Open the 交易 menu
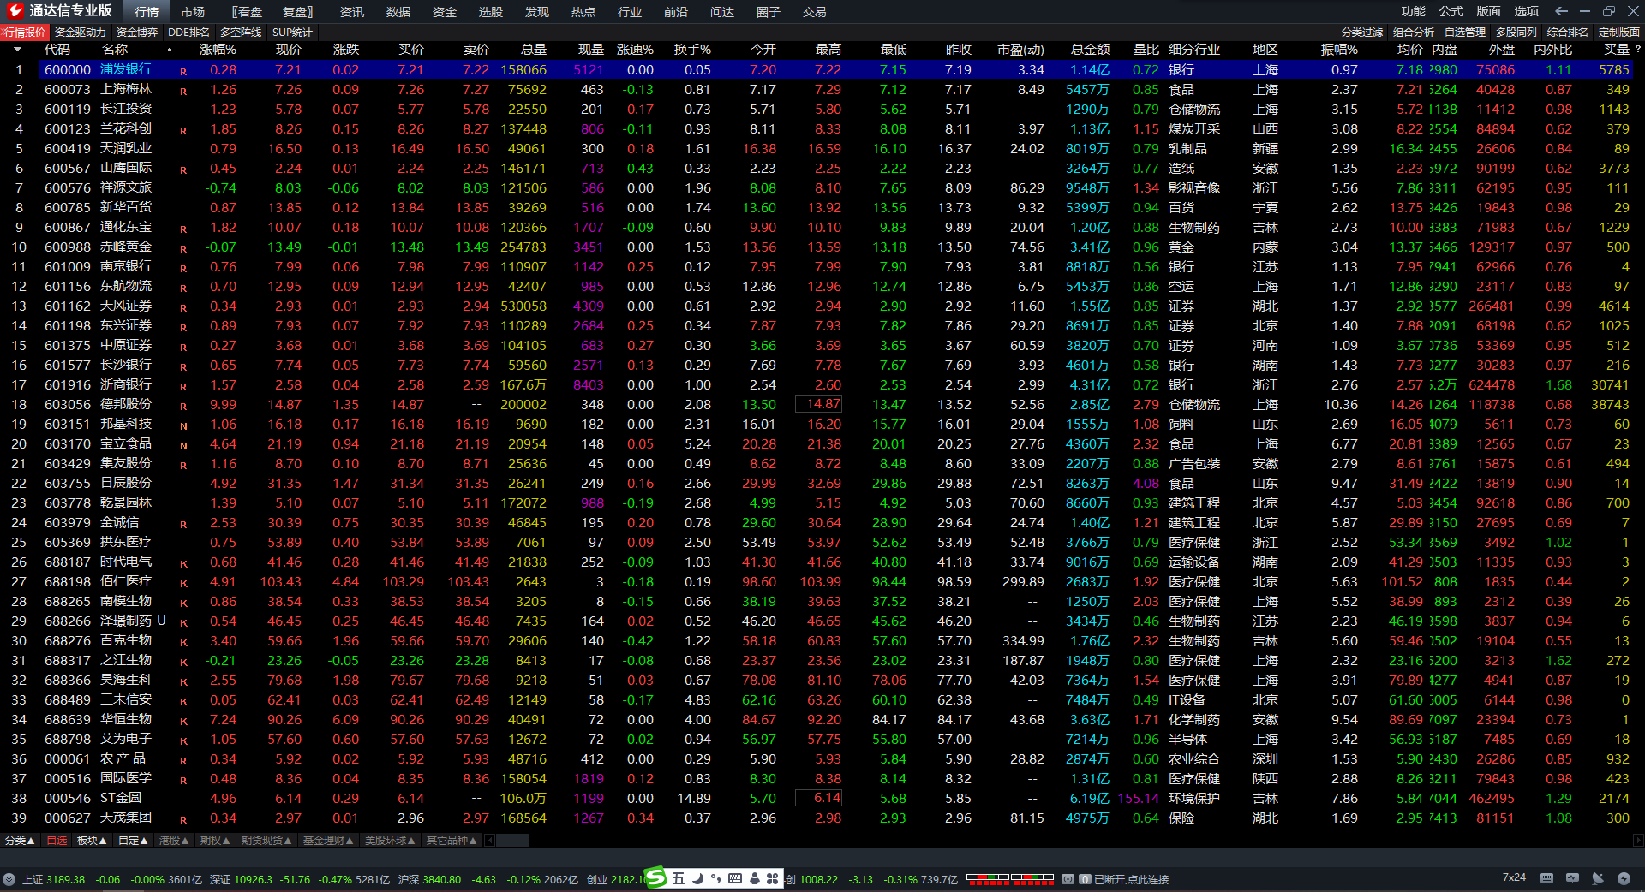 coord(815,12)
